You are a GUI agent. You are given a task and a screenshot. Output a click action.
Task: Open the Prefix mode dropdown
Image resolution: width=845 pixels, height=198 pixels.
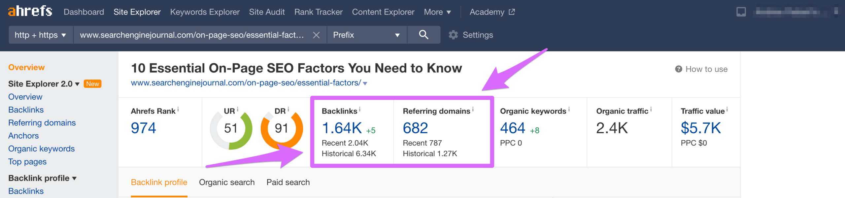pyautogui.click(x=367, y=35)
